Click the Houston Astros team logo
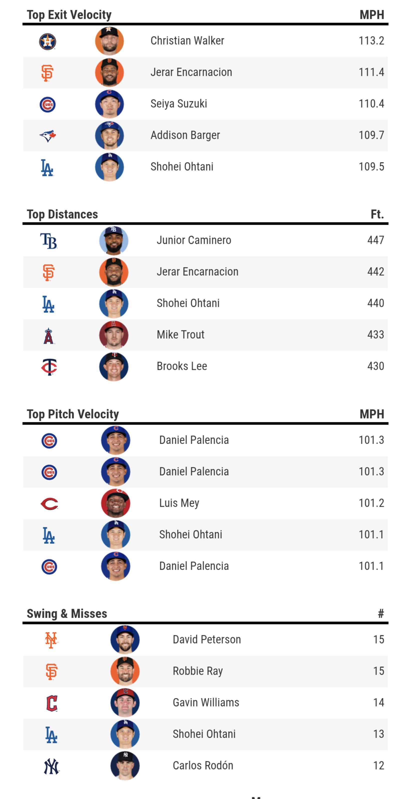Viewport: 411px width, 799px height. point(47,41)
